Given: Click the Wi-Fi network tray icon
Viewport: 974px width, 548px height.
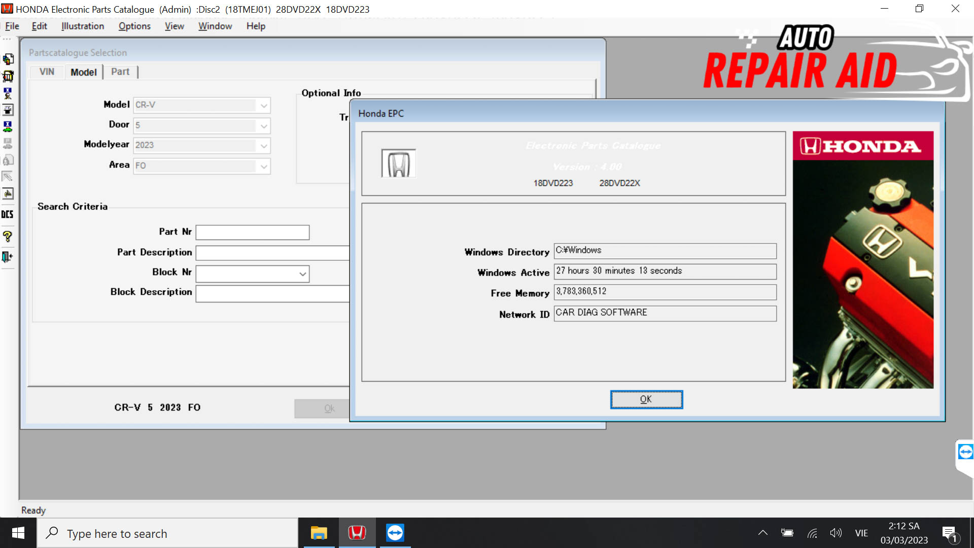Looking at the screenshot, I should [812, 533].
